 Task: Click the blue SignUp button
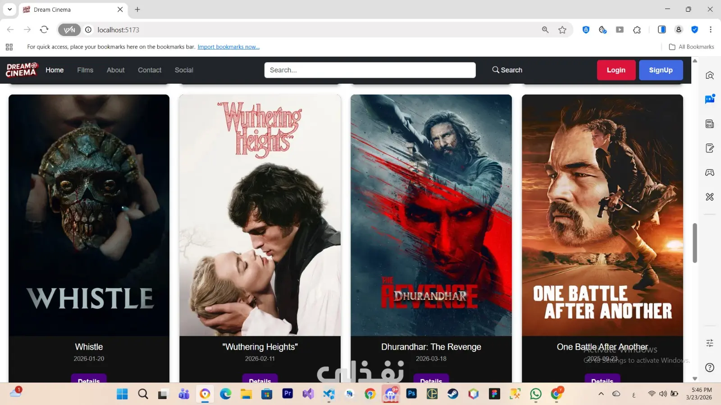(x=661, y=70)
